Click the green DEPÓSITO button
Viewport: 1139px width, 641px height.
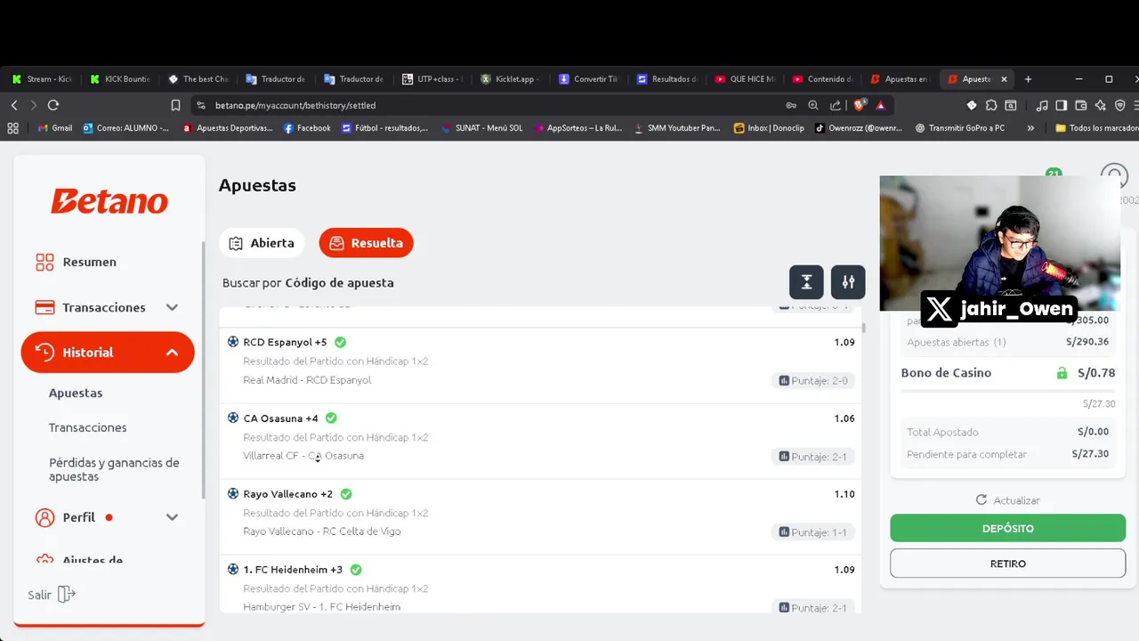1007,528
